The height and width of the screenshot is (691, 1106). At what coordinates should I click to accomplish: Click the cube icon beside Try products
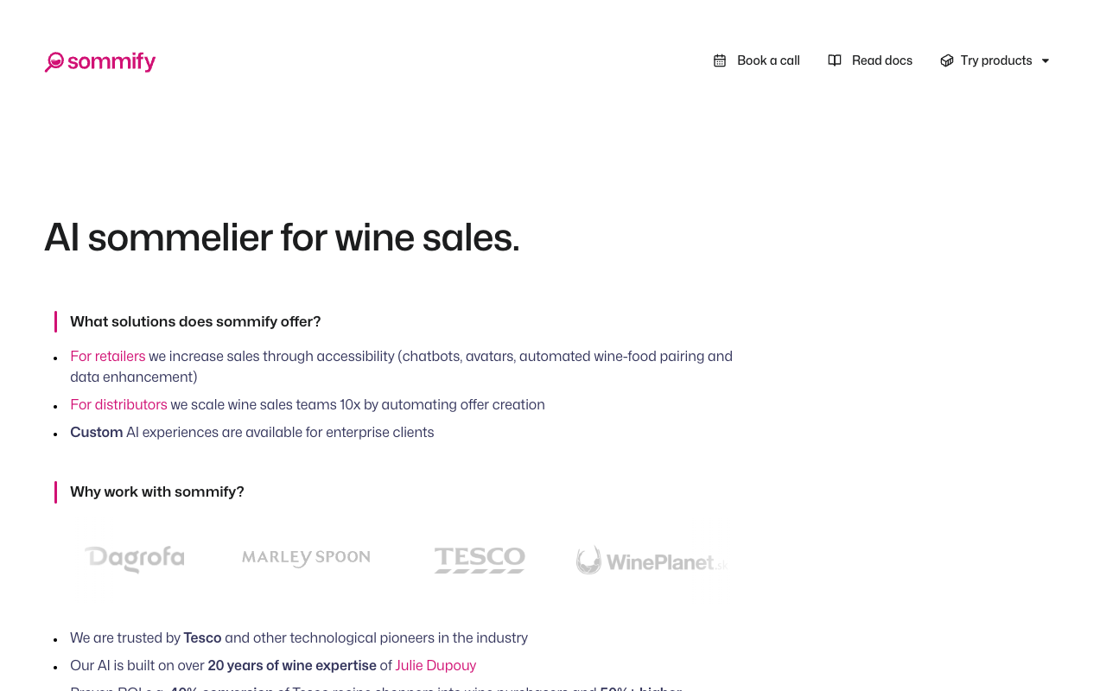(947, 60)
